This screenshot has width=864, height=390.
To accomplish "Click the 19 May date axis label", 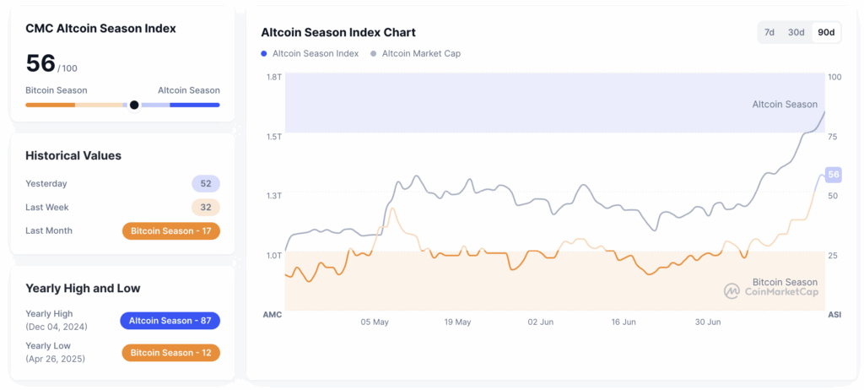I will pyautogui.click(x=457, y=322).
